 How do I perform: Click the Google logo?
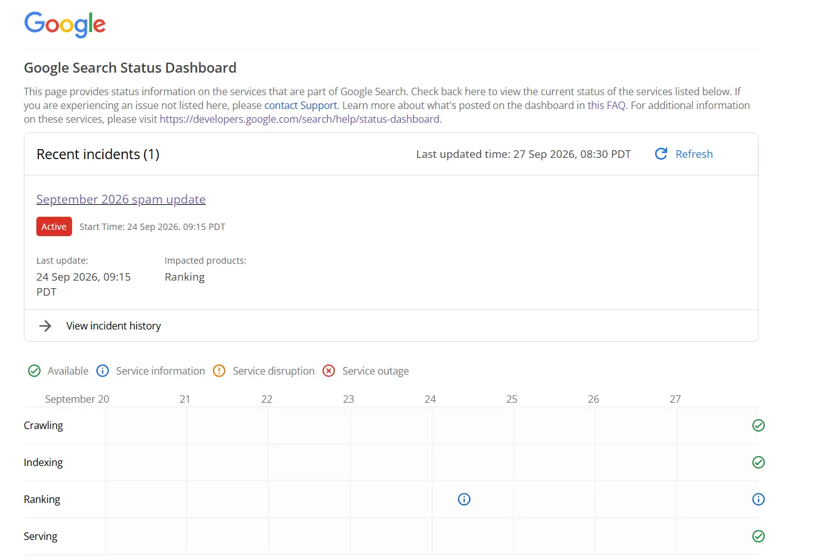pos(65,24)
